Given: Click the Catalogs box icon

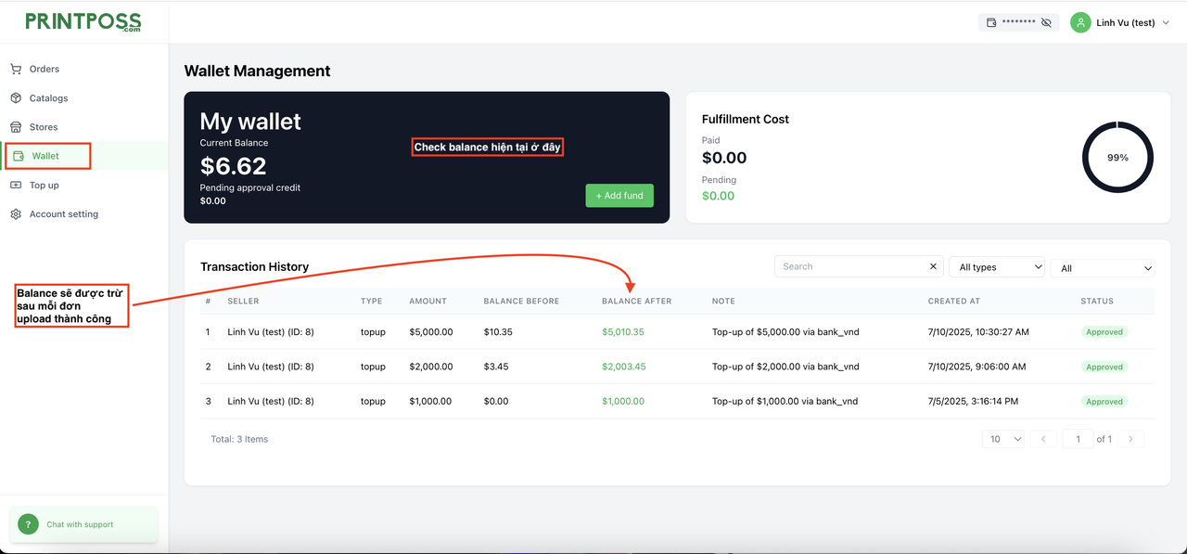Looking at the screenshot, I should [x=16, y=97].
